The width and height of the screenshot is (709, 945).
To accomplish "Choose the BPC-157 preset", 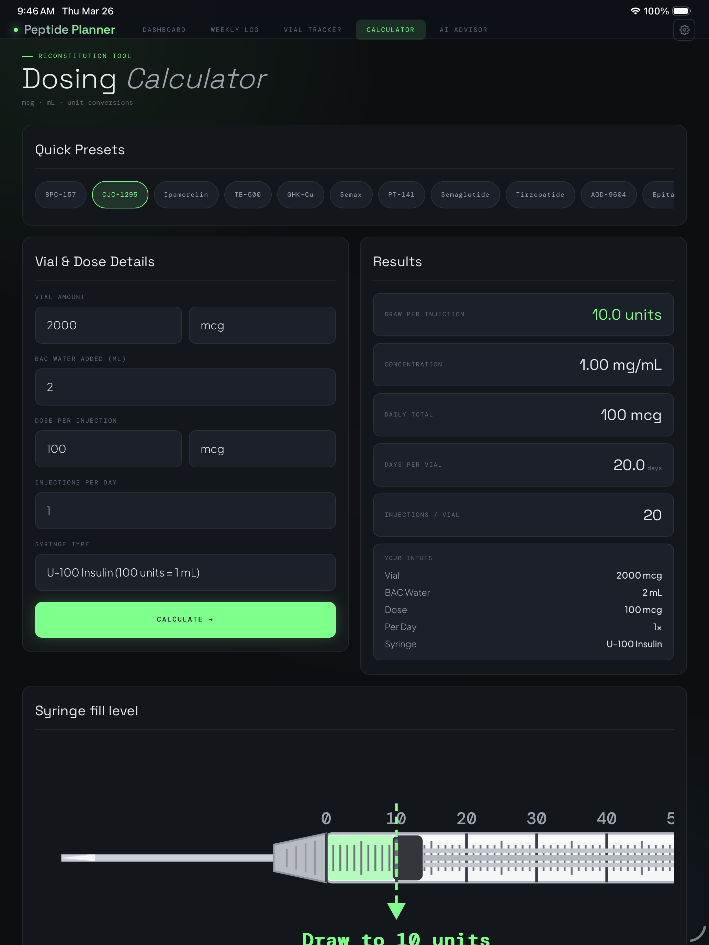I will [61, 195].
